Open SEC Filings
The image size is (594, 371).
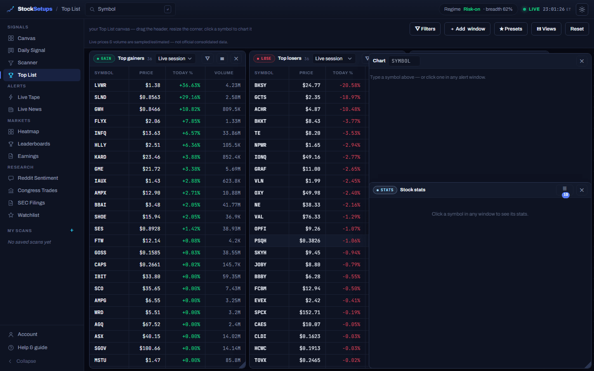[x=42, y=203]
